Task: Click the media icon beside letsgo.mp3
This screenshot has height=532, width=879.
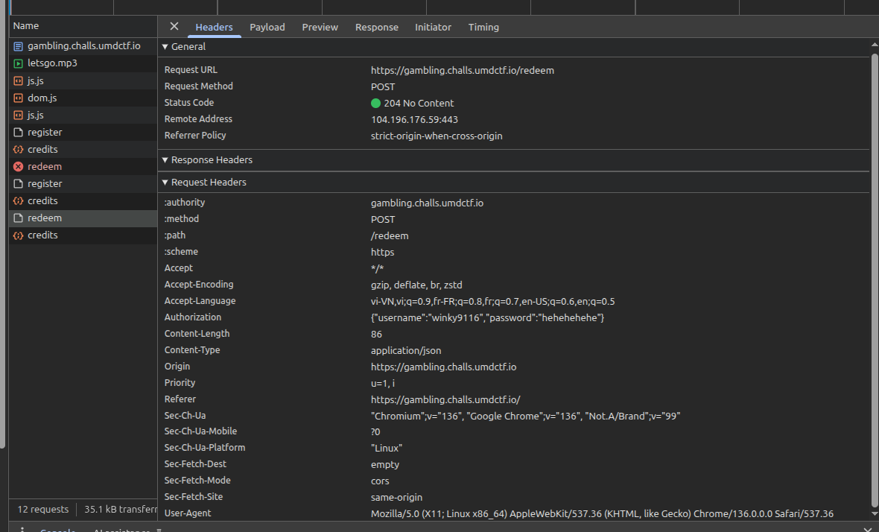Action: coord(19,63)
